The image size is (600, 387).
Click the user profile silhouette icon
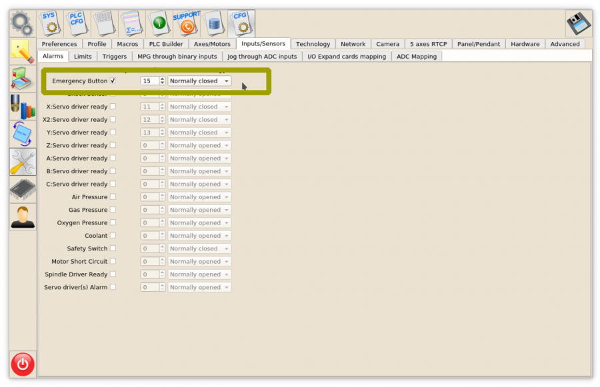pyautogui.click(x=23, y=217)
